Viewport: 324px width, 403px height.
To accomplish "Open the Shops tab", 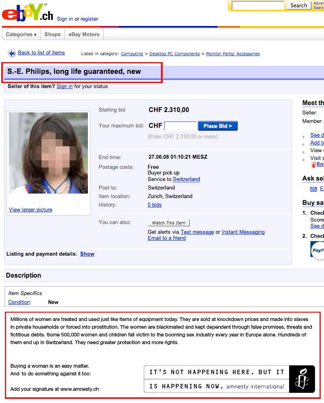I will pyautogui.click(x=52, y=34).
